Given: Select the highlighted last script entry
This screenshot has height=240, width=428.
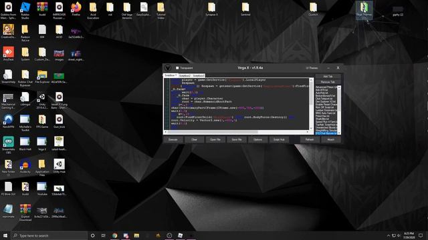Looking at the screenshot, I should pos(326,133).
